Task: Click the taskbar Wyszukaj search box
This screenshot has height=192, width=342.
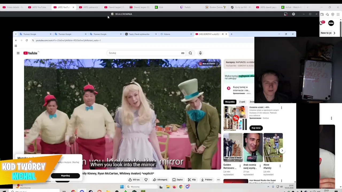Action: pos(142,187)
